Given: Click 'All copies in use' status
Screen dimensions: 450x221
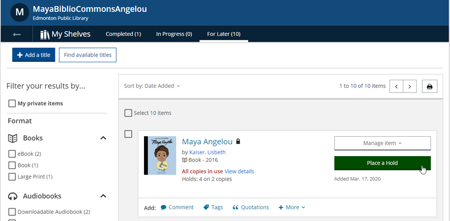Looking at the screenshot, I should pyautogui.click(x=202, y=171).
